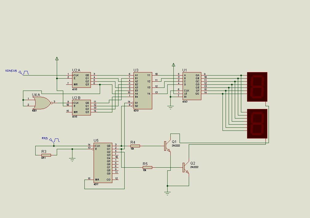Viewport: 310px width, 218px height.
Task: Click the U4:A NOR gate symbol
Action: point(43,103)
